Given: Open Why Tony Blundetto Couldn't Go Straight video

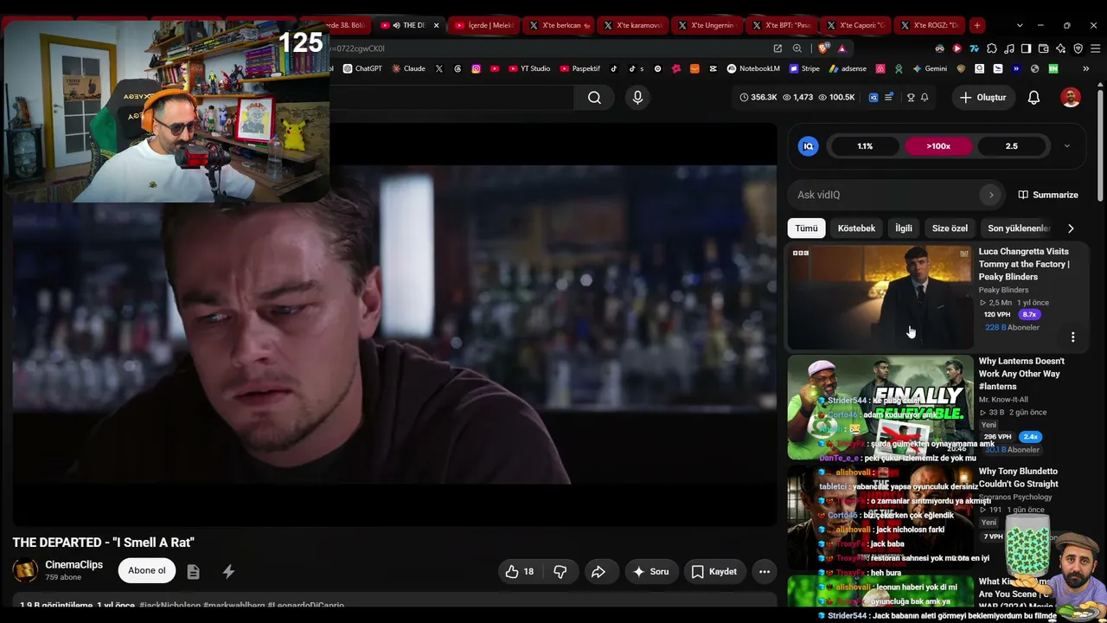Looking at the screenshot, I should (1018, 478).
